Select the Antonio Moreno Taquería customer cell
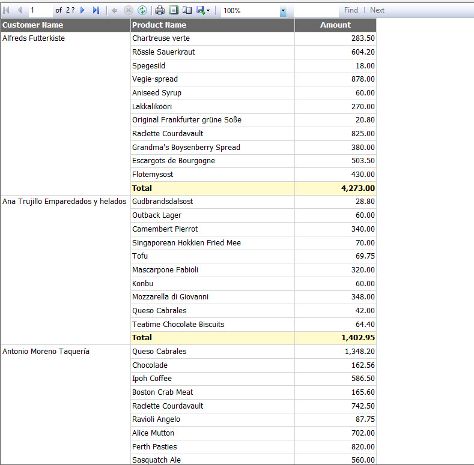The height and width of the screenshot is (465, 474). (65, 404)
